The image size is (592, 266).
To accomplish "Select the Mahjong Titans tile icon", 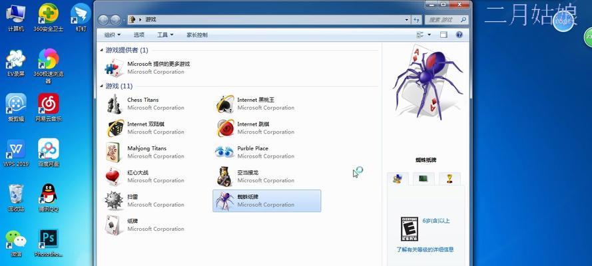I will pyautogui.click(x=114, y=152).
